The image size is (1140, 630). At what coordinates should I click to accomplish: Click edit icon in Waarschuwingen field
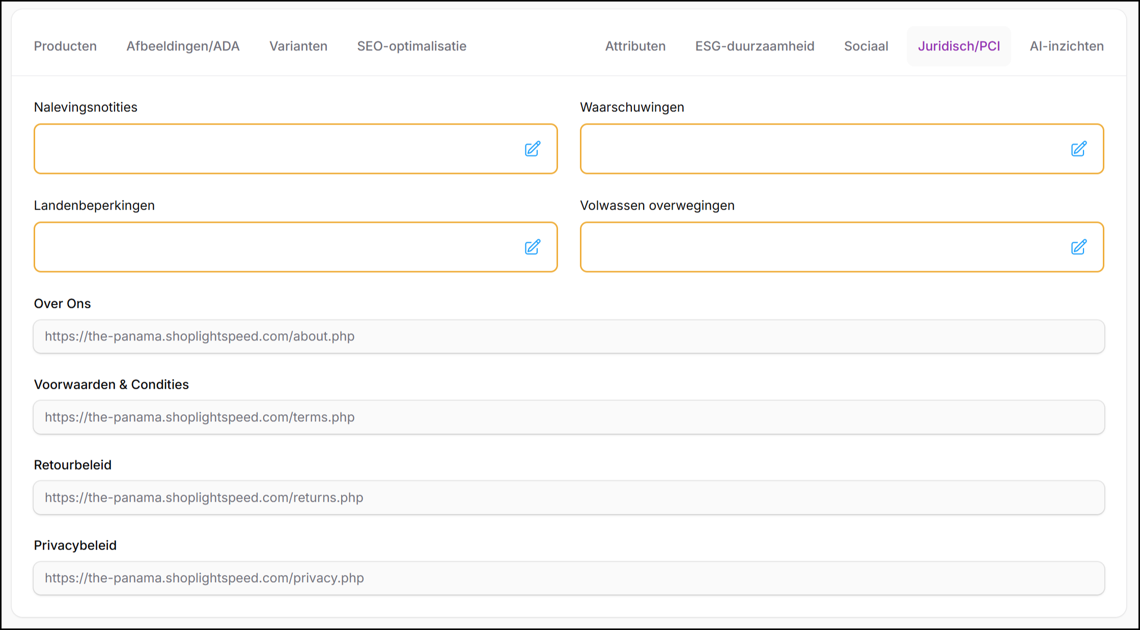click(x=1078, y=149)
